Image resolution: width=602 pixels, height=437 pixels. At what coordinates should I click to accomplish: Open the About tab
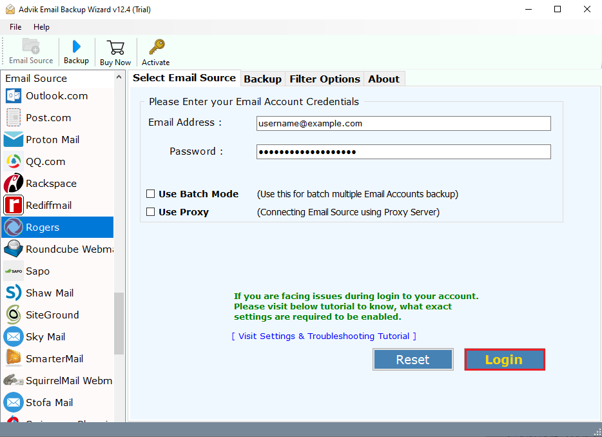pos(384,79)
